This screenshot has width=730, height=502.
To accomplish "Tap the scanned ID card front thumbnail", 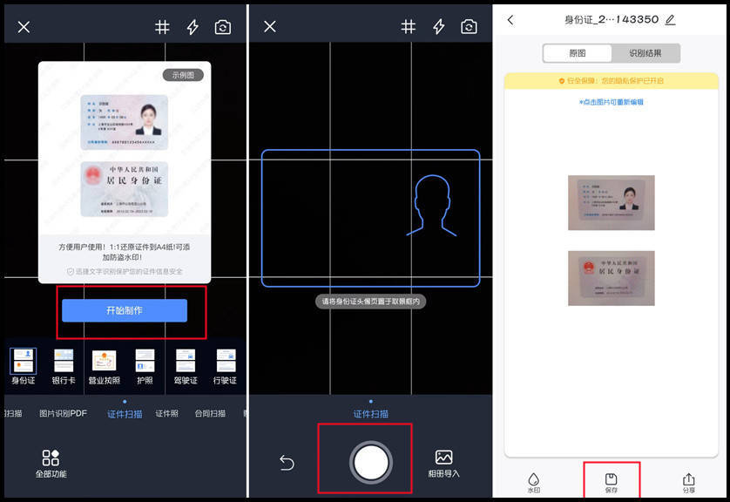I will click(x=611, y=203).
